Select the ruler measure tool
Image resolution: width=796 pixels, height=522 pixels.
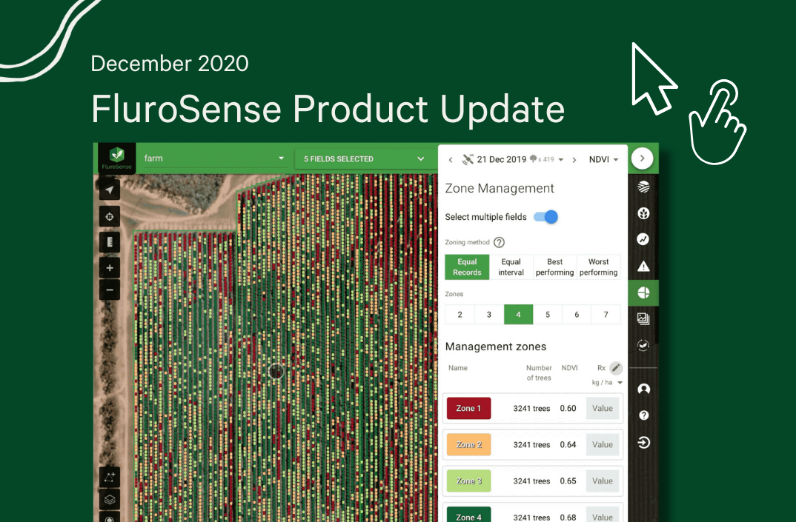(110, 242)
